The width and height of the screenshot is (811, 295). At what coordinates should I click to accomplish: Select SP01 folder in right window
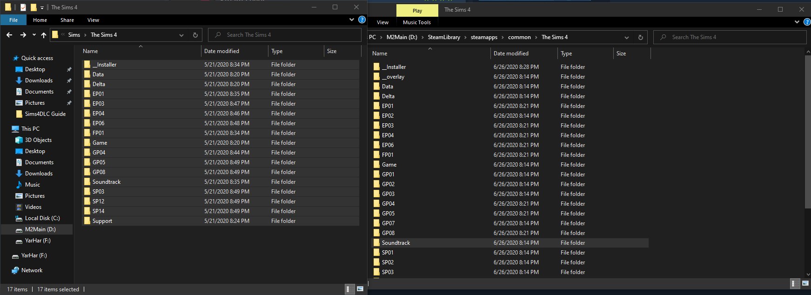[x=510, y=253]
